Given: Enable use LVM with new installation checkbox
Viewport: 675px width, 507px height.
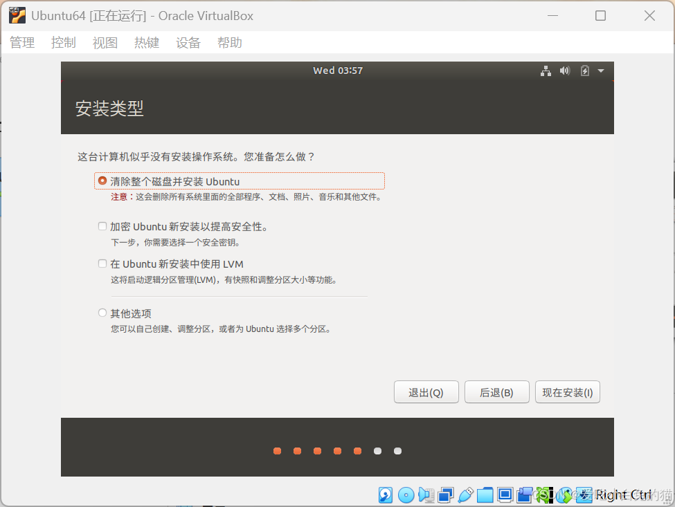Looking at the screenshot, I should (102, 264).
